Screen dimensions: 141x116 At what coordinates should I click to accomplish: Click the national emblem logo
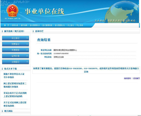point(13,11)
